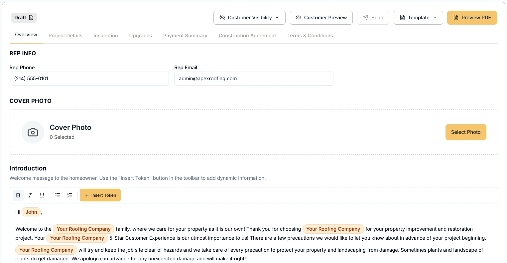Insert a bulleted list
The height and width of the screenshot is (263, 507).
tap(58, 195)
